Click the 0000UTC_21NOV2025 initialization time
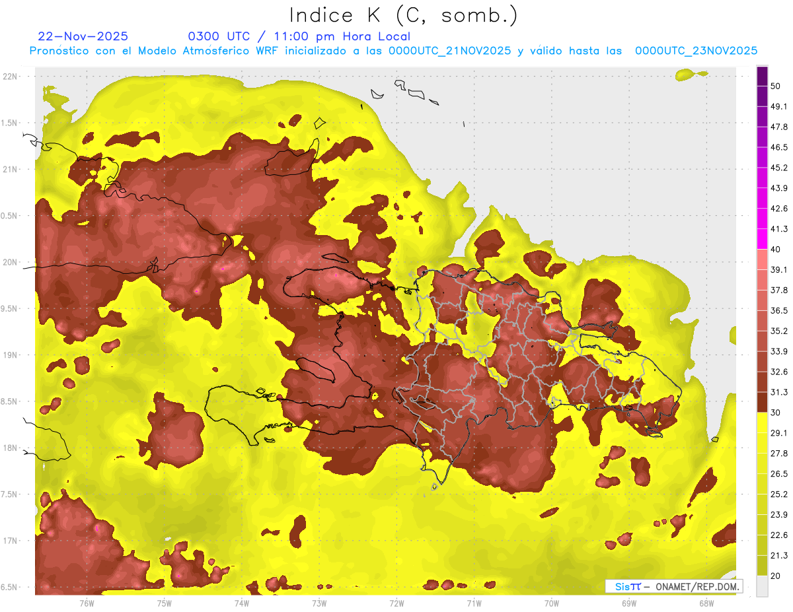 449,51
